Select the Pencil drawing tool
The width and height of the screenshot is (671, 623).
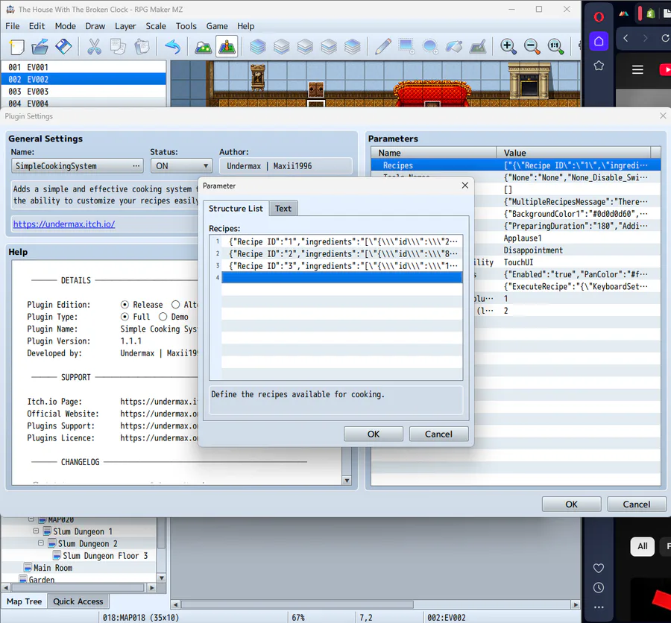click(383, 46)
